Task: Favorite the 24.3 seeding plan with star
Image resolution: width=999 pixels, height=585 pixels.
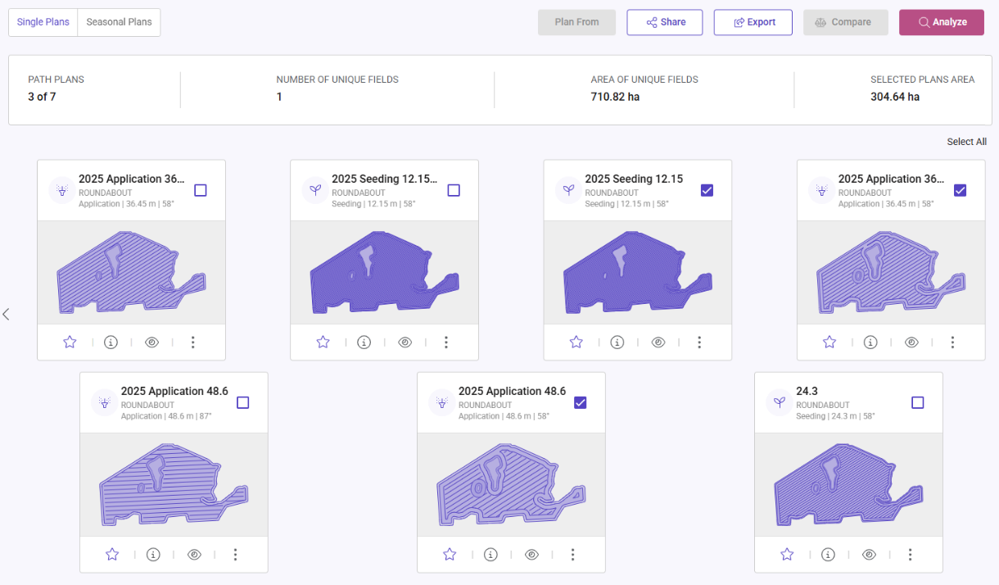Action: pyautogui.click(x=787, y=555)
